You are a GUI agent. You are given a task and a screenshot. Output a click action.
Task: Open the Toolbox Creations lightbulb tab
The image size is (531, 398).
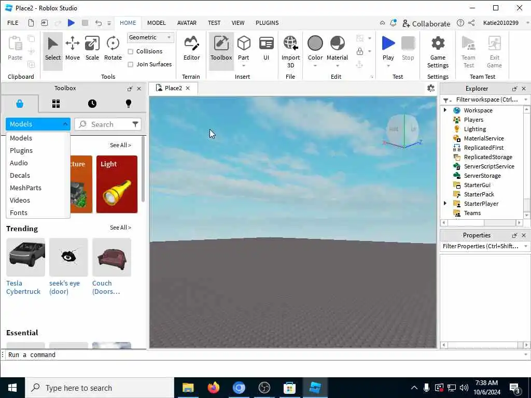coord(129,103)
